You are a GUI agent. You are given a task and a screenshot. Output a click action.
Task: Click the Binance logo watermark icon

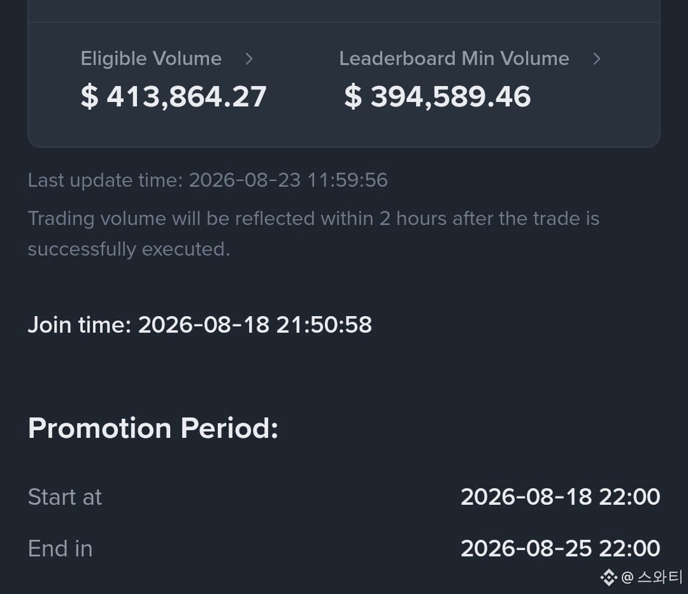click(608, 577)
